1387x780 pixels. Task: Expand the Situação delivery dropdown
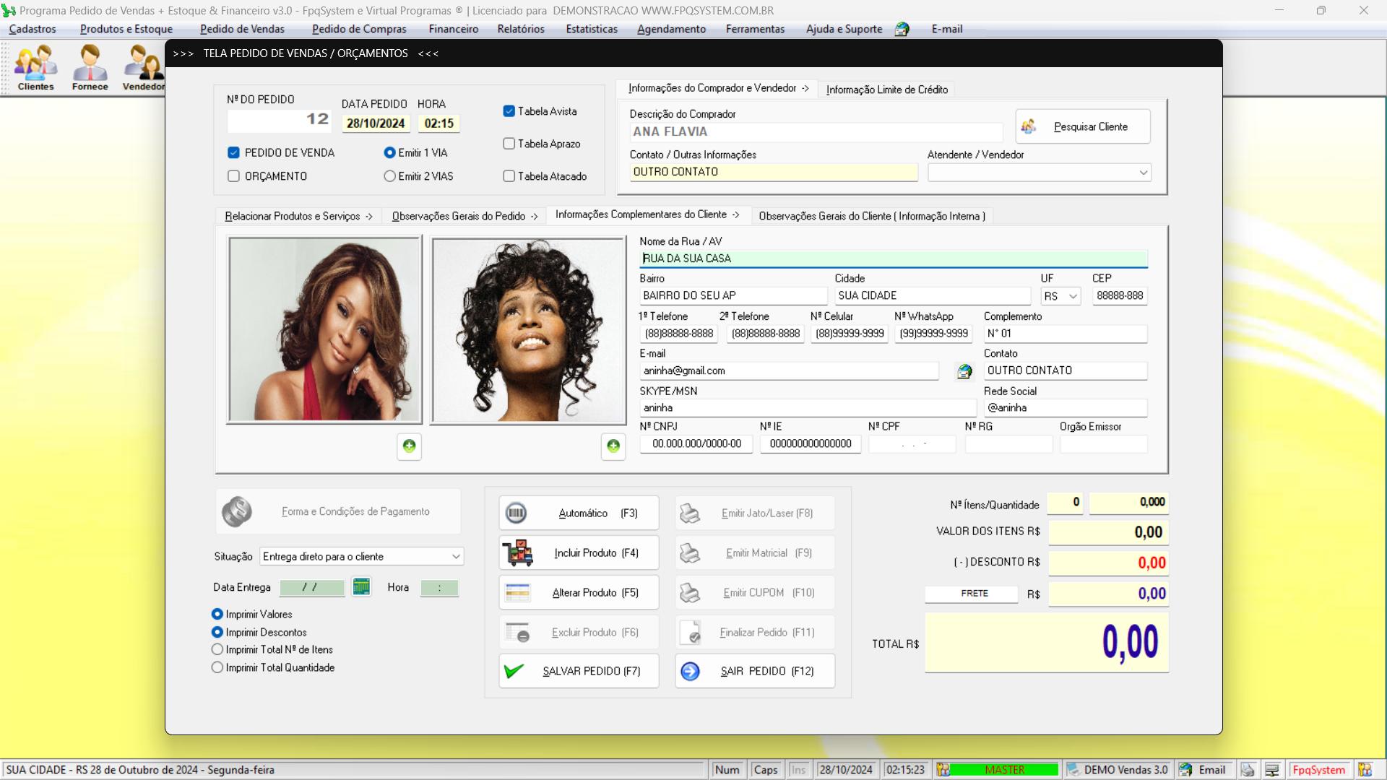tap(454, 556)
